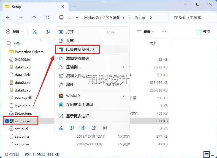Image resolution: width=217 pixels, height=158 pixels.
Task: Click the Protection Drivers folder icon
Action: coord(12,52)
